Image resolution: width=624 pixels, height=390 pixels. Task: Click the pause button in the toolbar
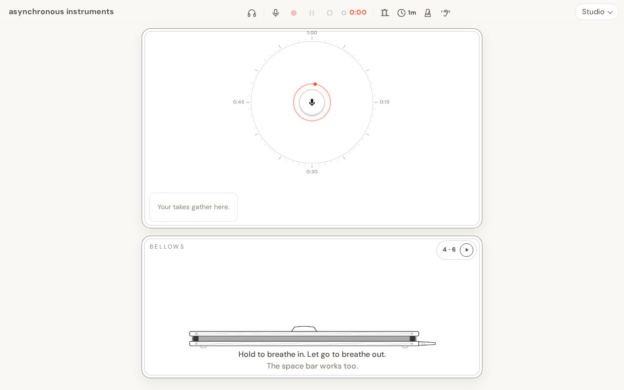(x=312, y=13)
